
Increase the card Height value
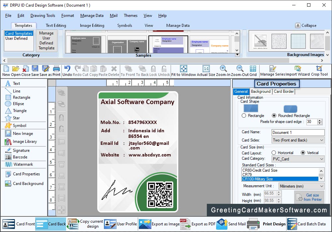point(279,199)
